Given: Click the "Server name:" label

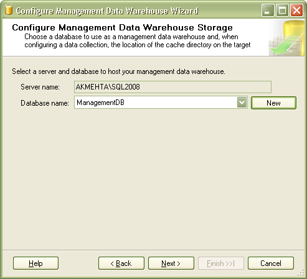Looking at the screenshot, I should pos(40,87).
